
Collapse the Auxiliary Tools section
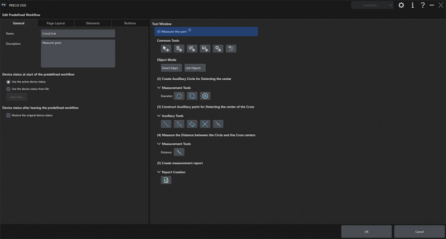pos(159,116)
